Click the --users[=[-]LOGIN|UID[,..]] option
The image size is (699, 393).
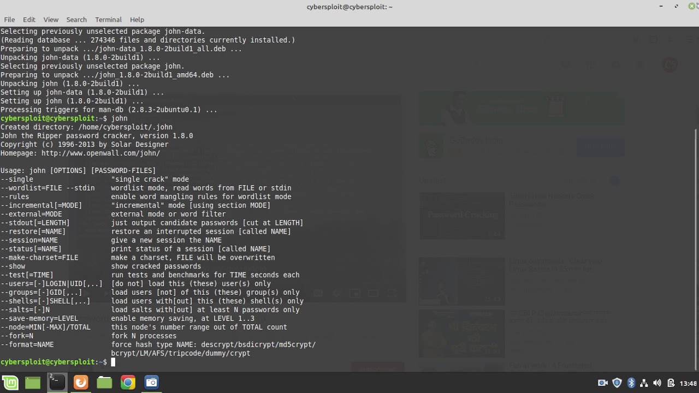51,284
